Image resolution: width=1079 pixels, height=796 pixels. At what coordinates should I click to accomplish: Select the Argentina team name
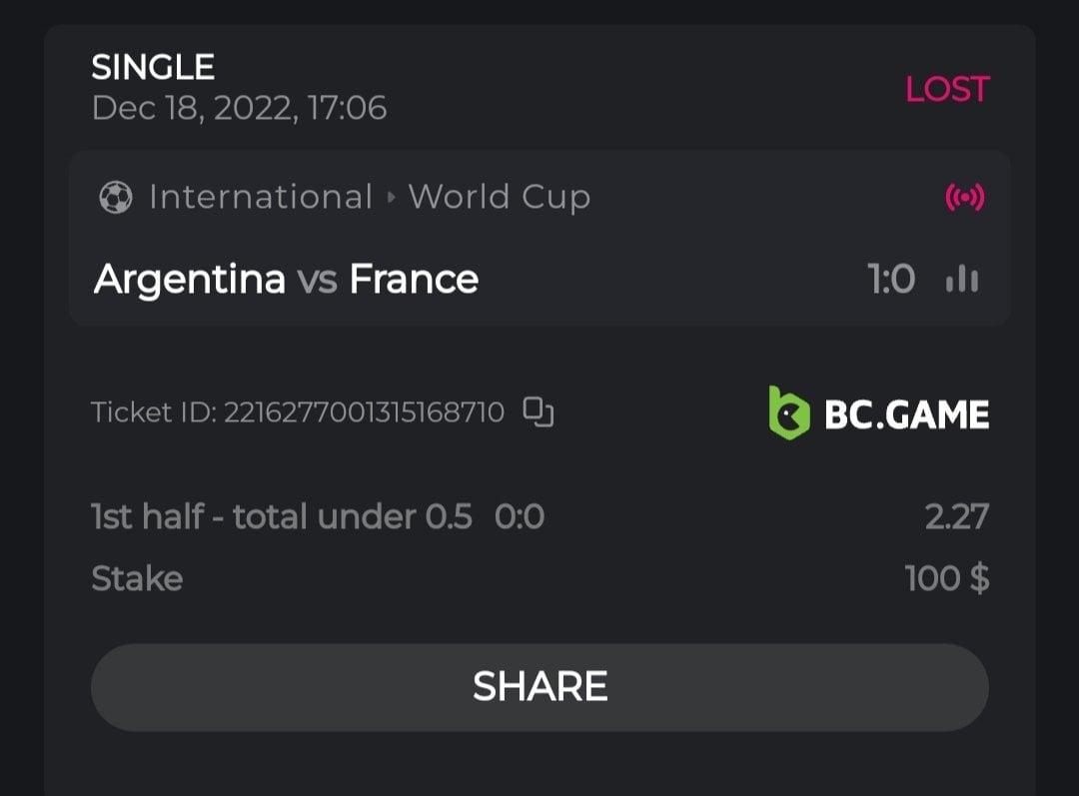coord(190,280)
